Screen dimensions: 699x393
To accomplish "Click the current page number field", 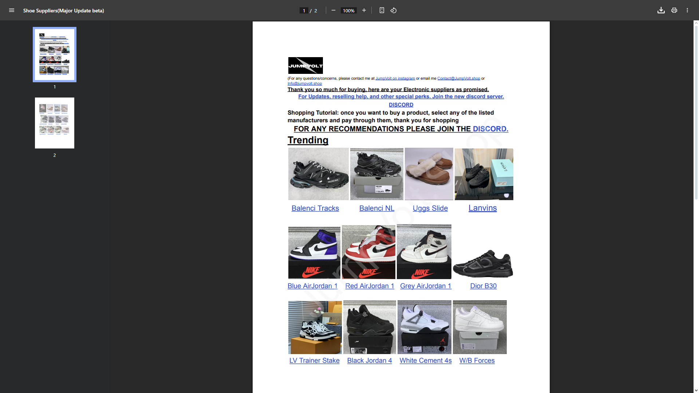I will 304,11.
